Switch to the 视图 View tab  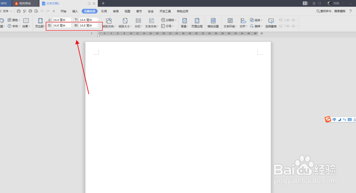click(x=127, y=11)
